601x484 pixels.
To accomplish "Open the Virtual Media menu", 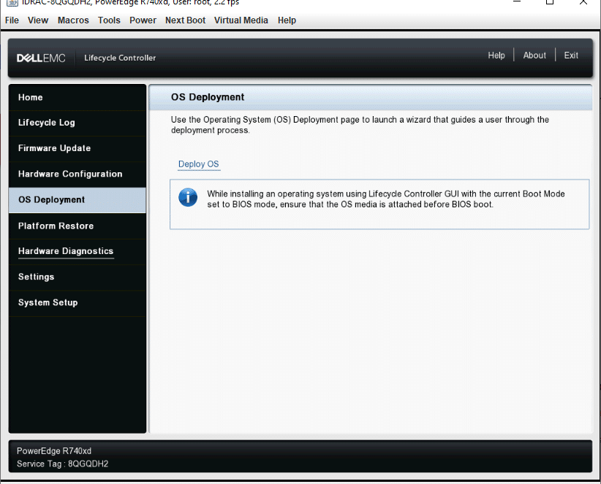I will coord(241,20).
